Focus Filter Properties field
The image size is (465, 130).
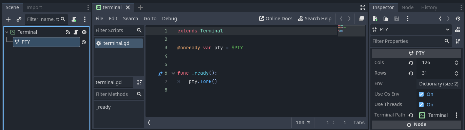pyautogui.click(x=411, y=41)
